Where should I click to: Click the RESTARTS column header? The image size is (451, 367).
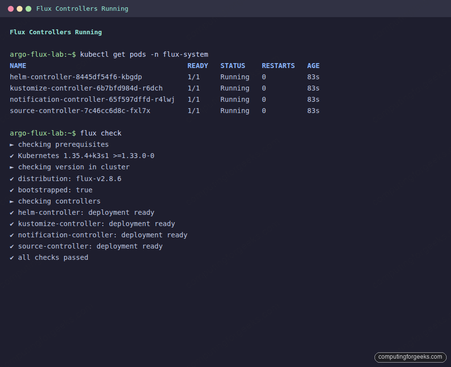(x=278, y=66)
